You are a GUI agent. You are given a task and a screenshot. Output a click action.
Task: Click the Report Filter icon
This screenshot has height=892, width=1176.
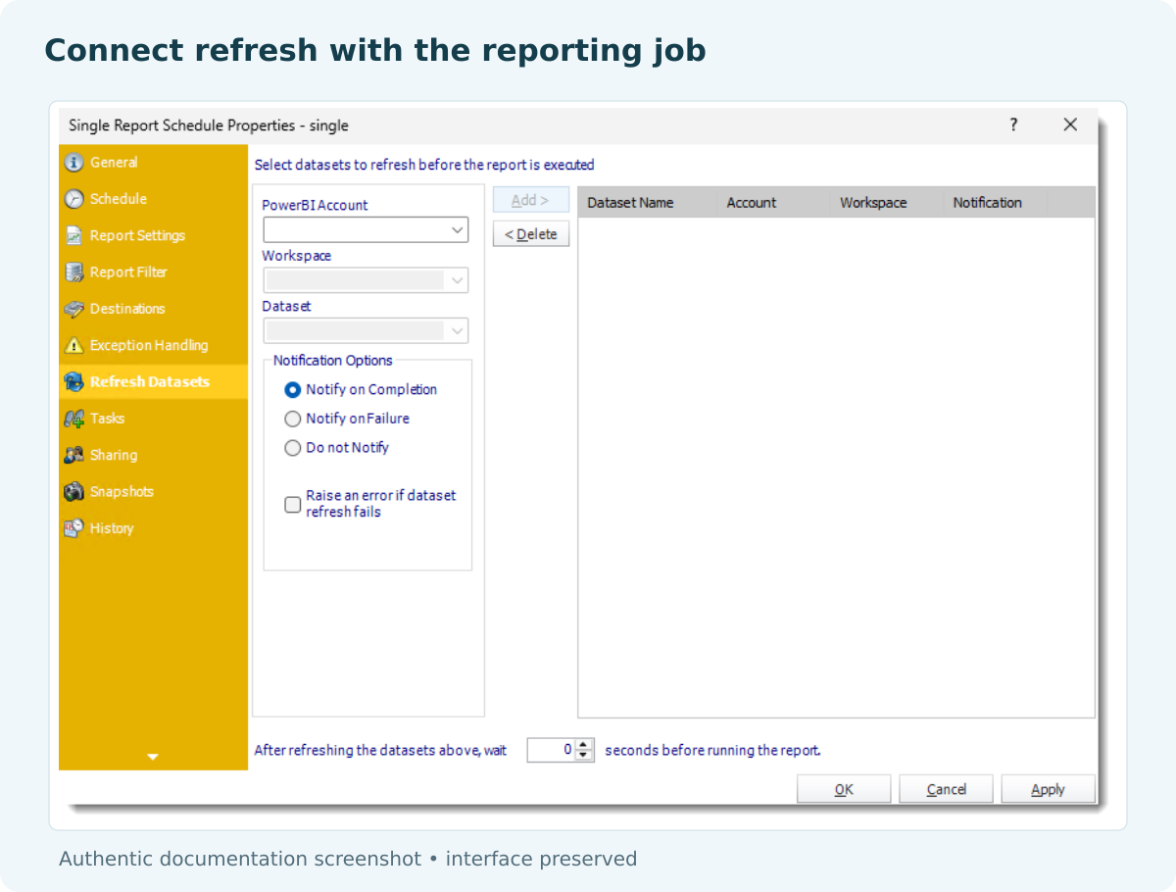coord(73,273)
